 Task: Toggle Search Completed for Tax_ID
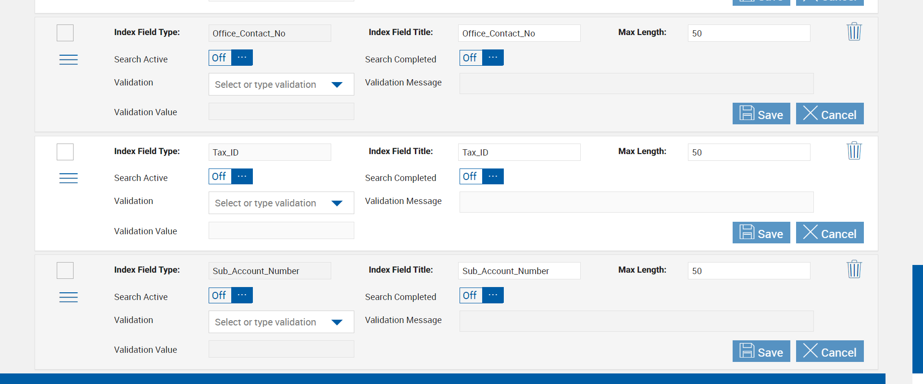pos(481,177)
